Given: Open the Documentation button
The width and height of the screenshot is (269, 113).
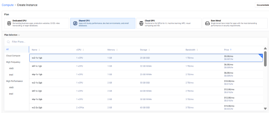Looking at the screenshot, I should (x=262, y=5).
